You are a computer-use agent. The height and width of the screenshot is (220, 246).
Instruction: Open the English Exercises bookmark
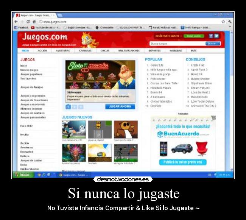78,28
